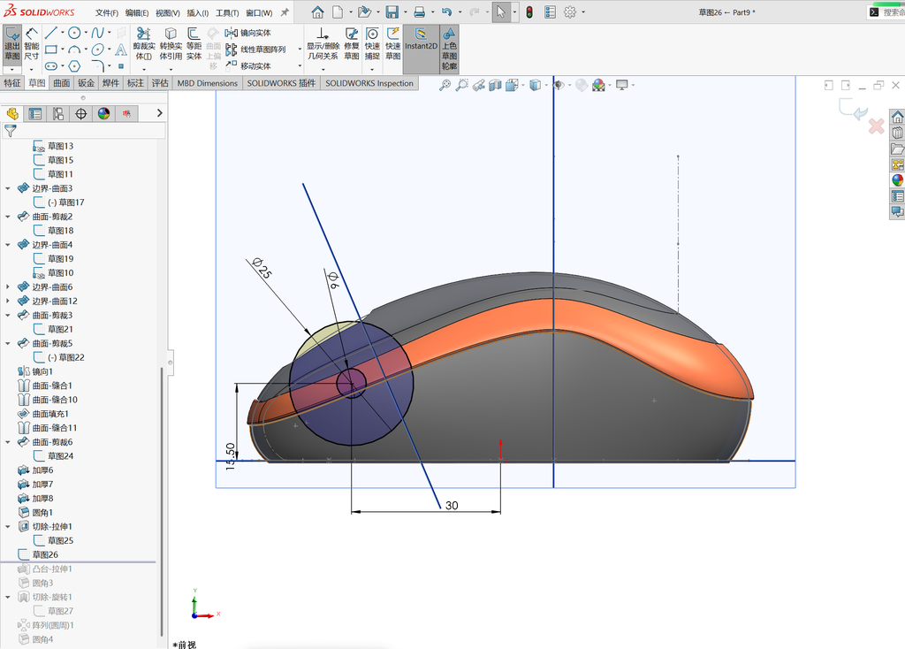Screen dimensions: 905x649
Task: Select the Ellipse sketch tool
Action: [97, 50]
